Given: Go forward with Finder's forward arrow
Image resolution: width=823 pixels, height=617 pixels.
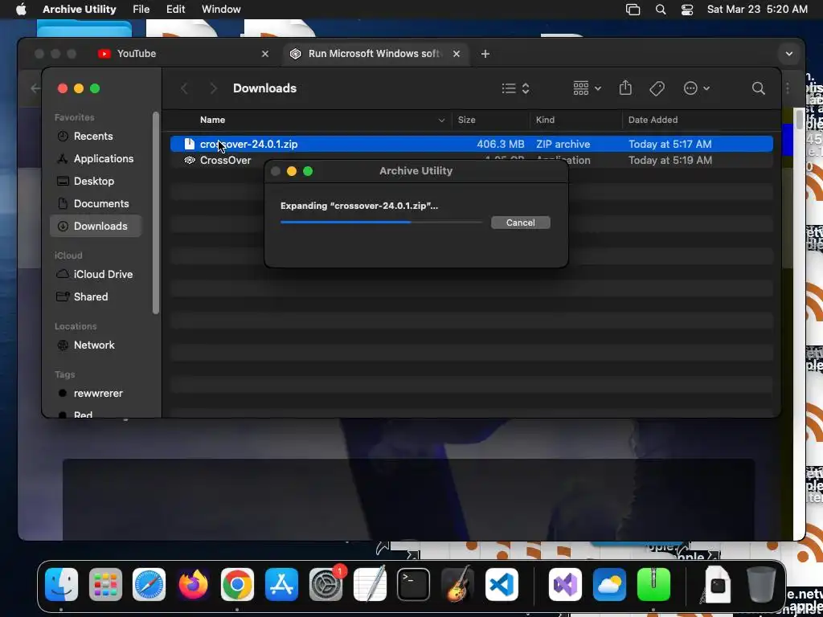Looking at the screenshot, I should (x=213, y=88).
